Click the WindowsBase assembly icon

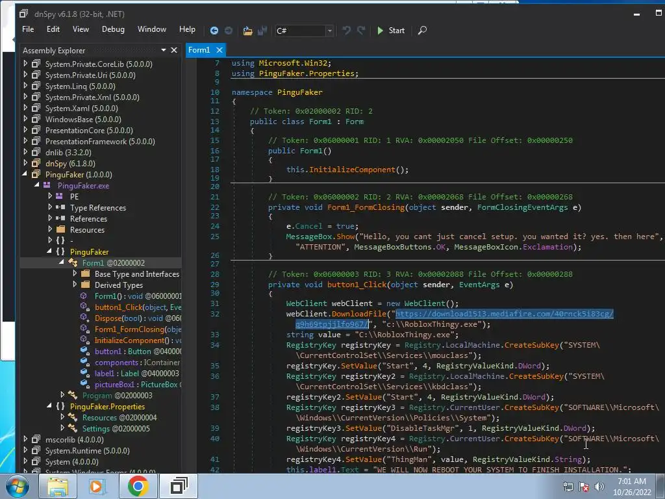[36, 119]
